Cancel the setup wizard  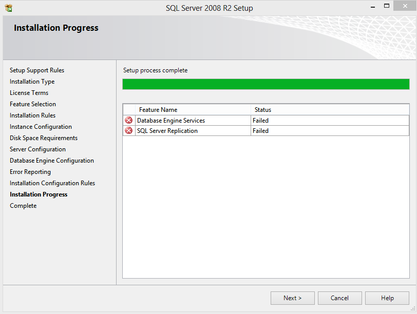(x=339, y=298)
